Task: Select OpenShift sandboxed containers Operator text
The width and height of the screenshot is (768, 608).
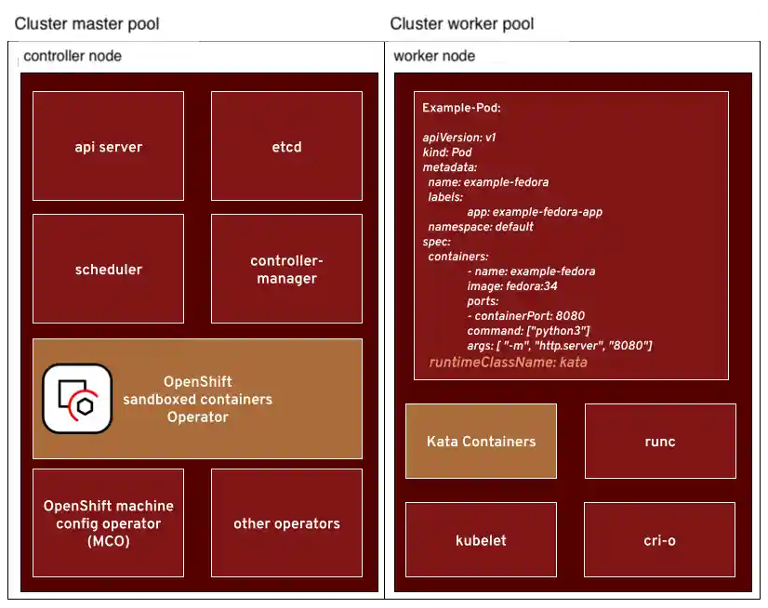Action: click(197, 399)
